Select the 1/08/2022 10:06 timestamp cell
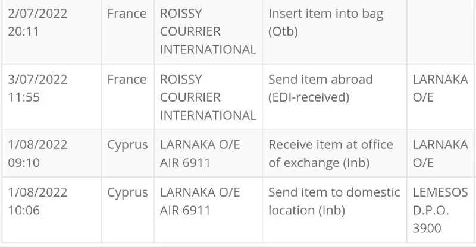 point(37,201)
